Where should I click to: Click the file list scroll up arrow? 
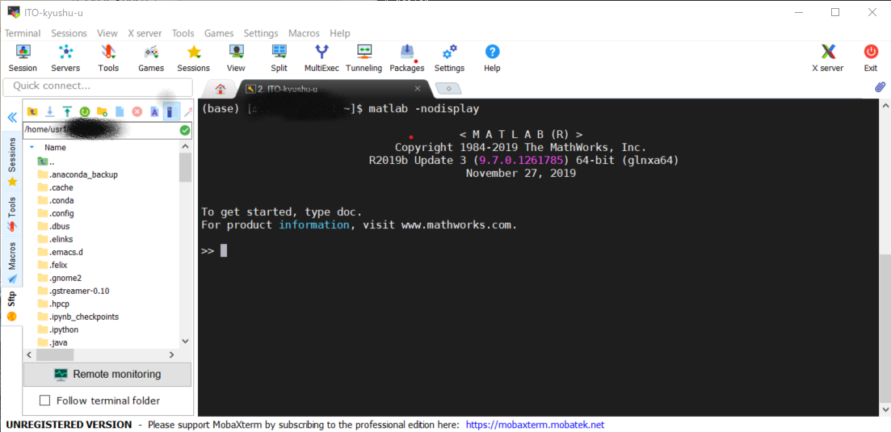tap(185, 146)
